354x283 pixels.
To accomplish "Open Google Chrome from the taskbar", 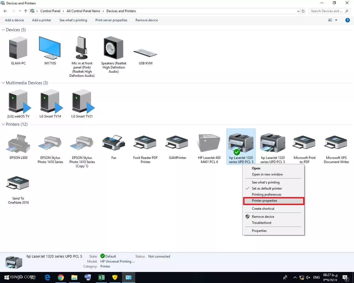I will tap(61, 277).
